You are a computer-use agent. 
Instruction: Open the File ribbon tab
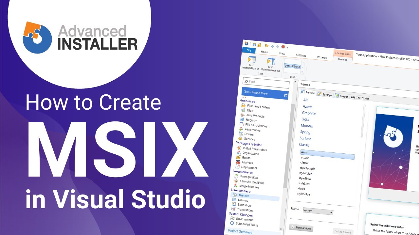pyautogui.click(x=249, y=50)
